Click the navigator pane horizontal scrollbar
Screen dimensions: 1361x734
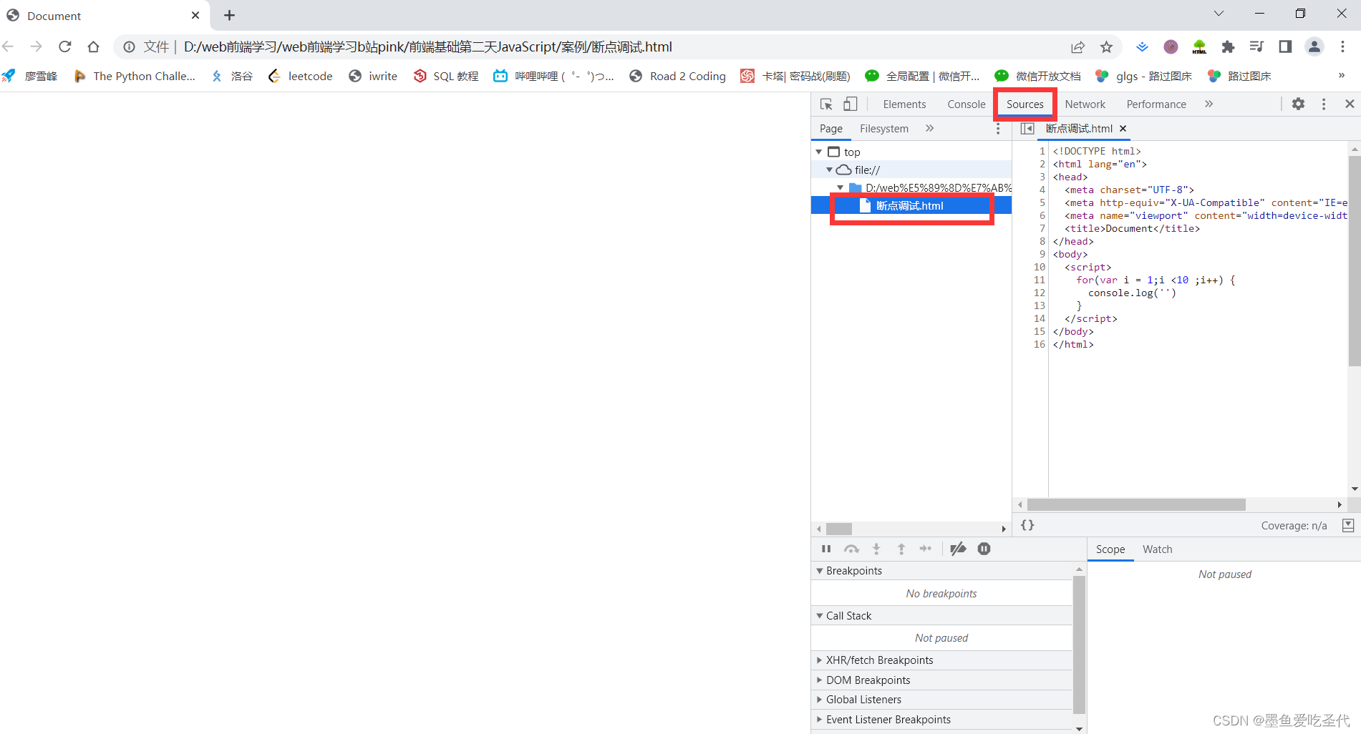pyautogui.click(x=839, y=529)
